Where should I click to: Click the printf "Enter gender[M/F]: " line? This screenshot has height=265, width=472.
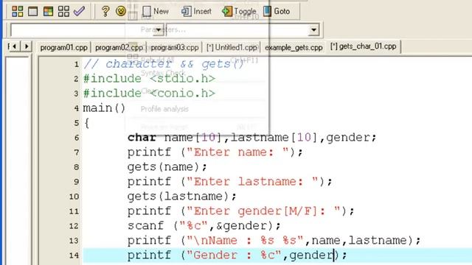241,211
